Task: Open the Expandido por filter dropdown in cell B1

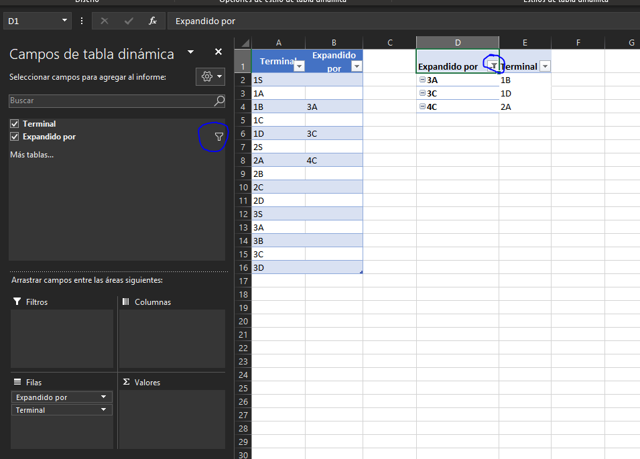Action: coord(357,66)
